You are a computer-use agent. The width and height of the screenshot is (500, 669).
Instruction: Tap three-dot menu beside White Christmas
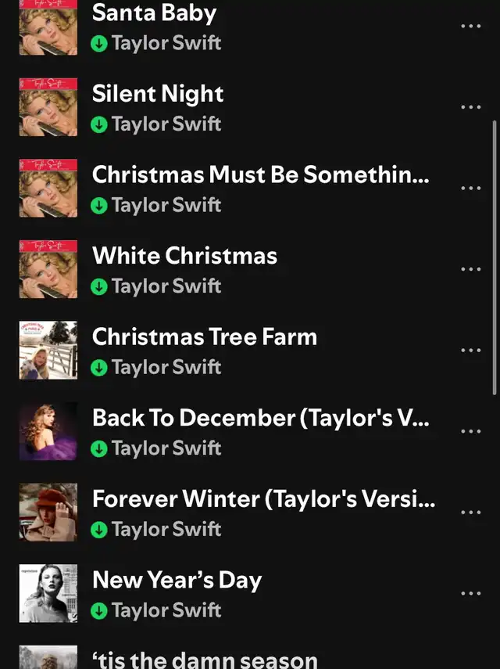click(470, 269)
